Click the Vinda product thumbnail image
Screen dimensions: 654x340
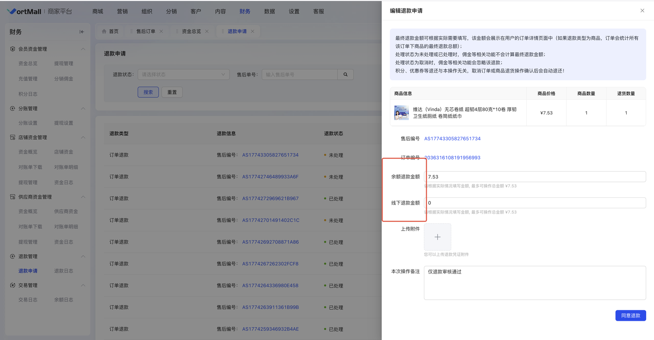(401, 113)
